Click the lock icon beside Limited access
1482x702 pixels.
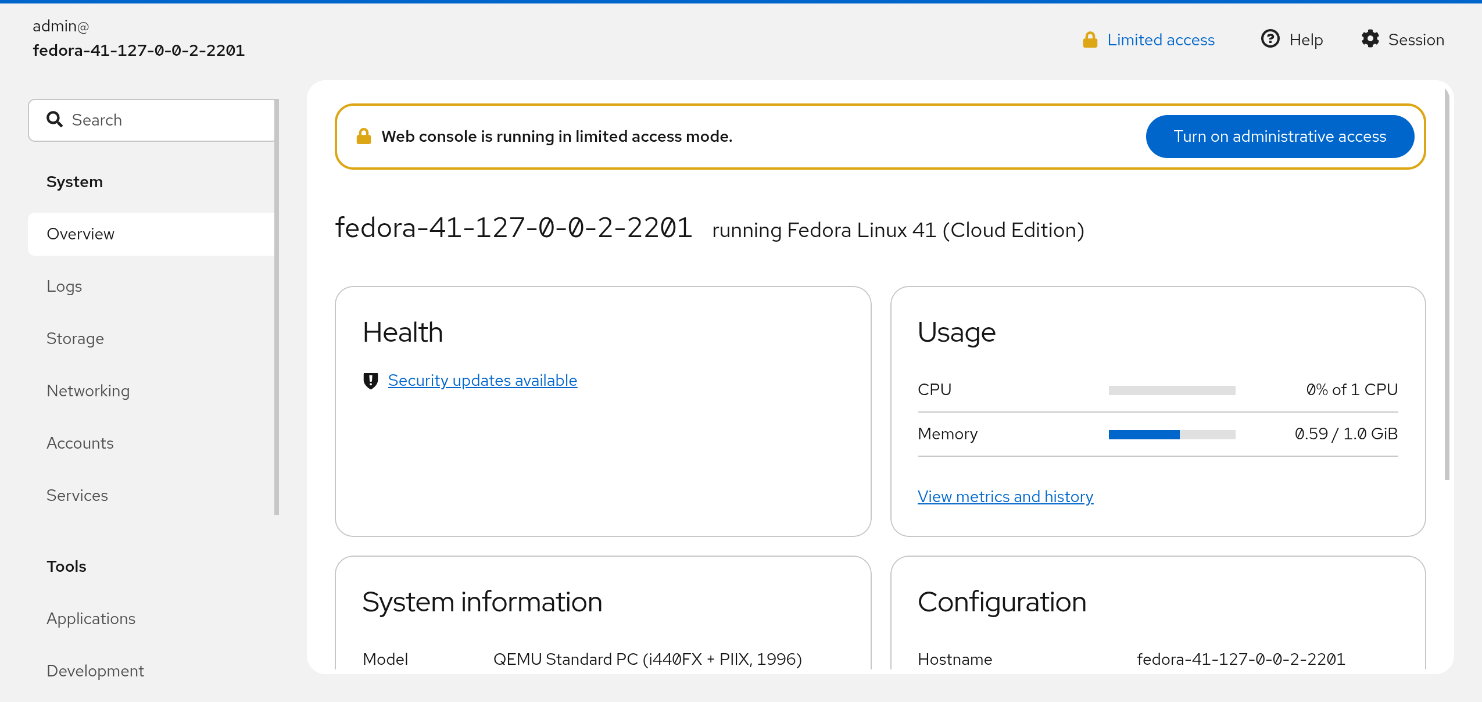(1090, 40)
